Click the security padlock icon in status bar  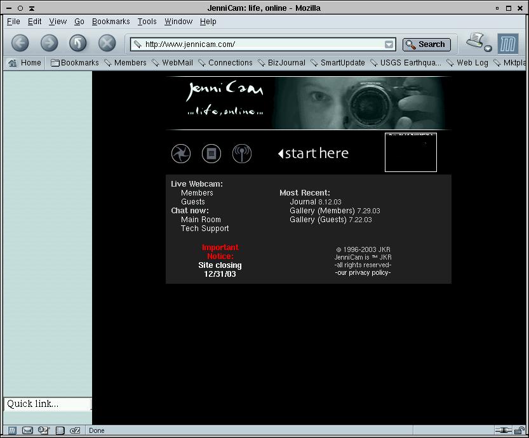[519, 430]
